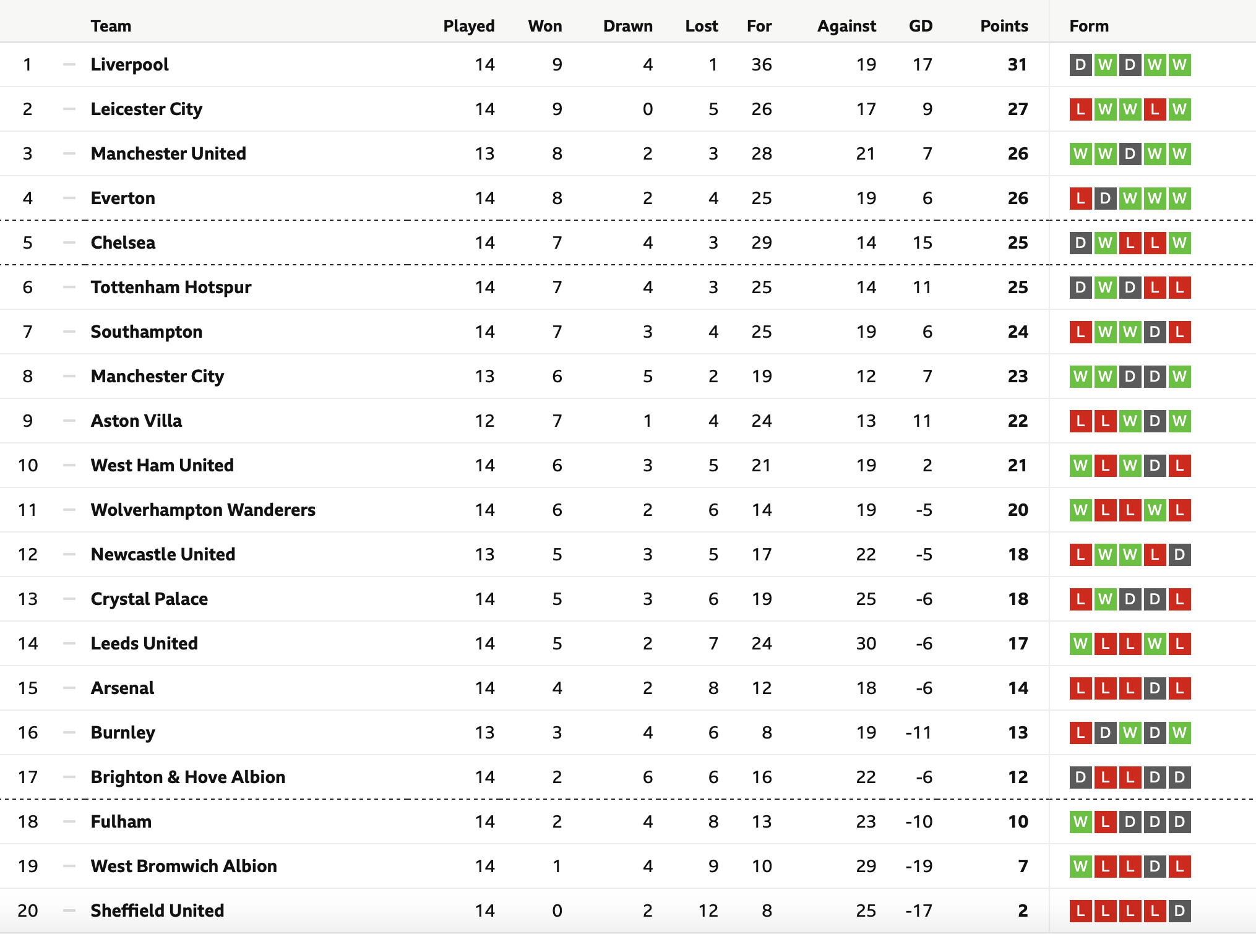
Task: Open the Liverpool team link
Action: [129, 64]
